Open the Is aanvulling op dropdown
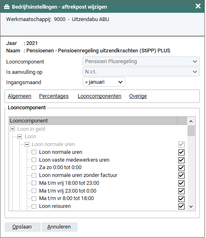 coord(141,72)
